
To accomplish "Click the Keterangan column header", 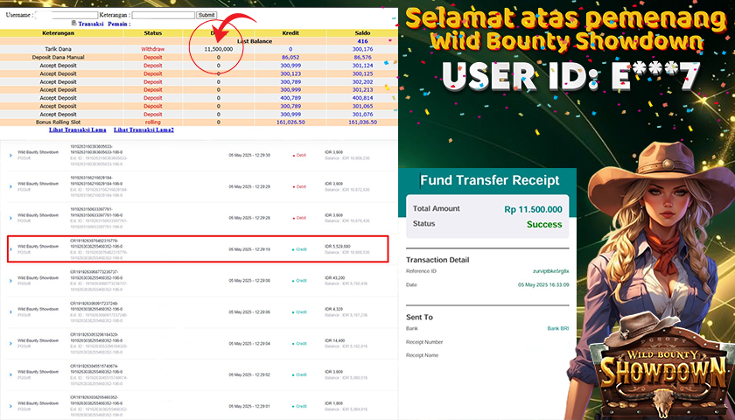I will 58,33.
